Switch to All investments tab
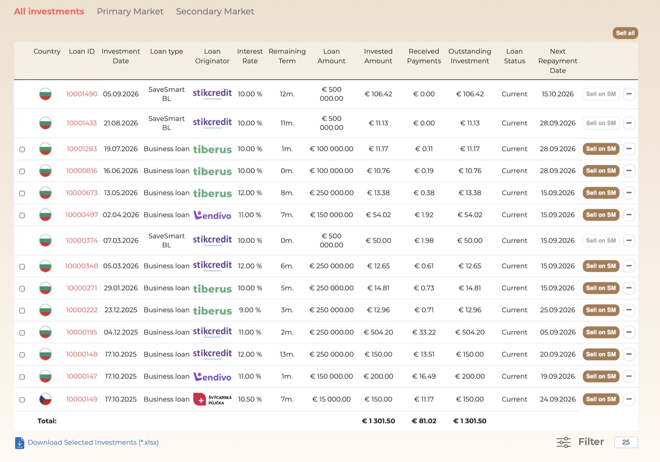This screenshot has width=660, height=462. (49, 12)
